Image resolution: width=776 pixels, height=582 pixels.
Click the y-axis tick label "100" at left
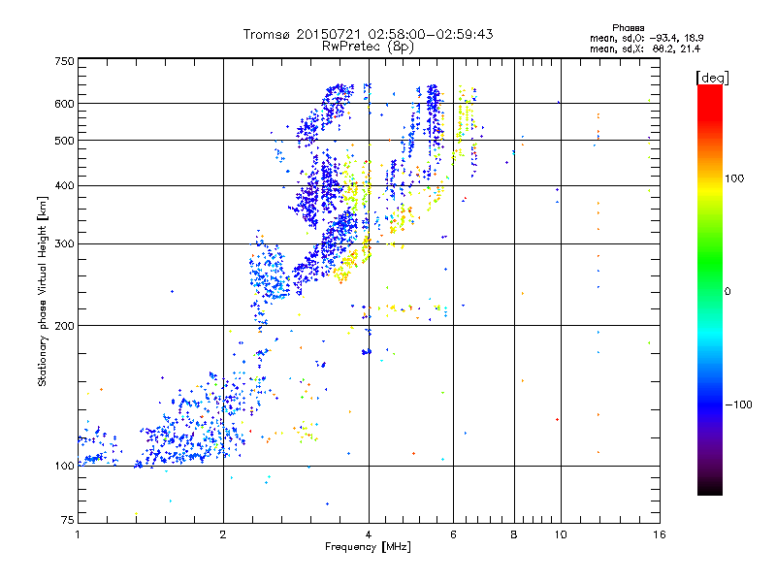(64, 467)
